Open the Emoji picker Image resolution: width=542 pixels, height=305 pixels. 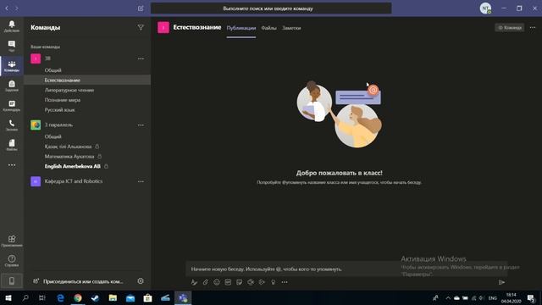pyautogui.click(x=217, y=282)
